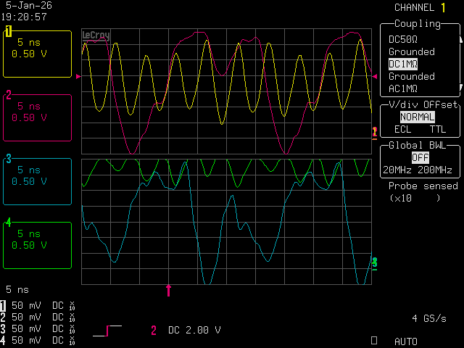Choose the ECL offset preset

402,130
